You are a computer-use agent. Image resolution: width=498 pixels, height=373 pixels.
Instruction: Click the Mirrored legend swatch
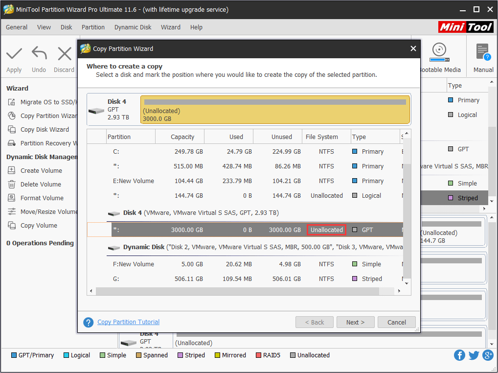point(217,355)
